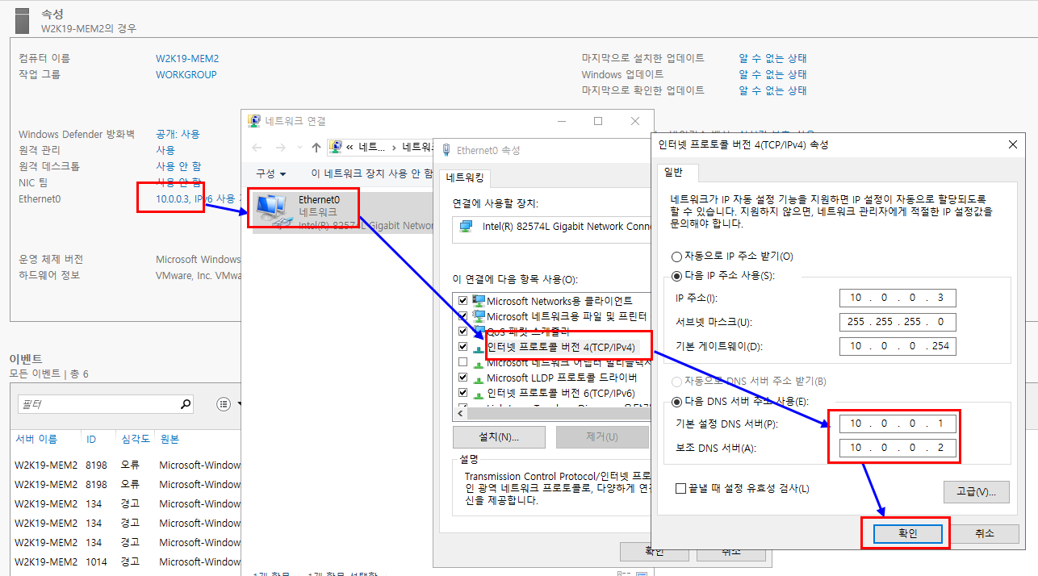Toggle Microsoft Networks client checkbox
The width and height of the screenshot is (1038, 576).
pyautogui.click(x=462, y=300)
